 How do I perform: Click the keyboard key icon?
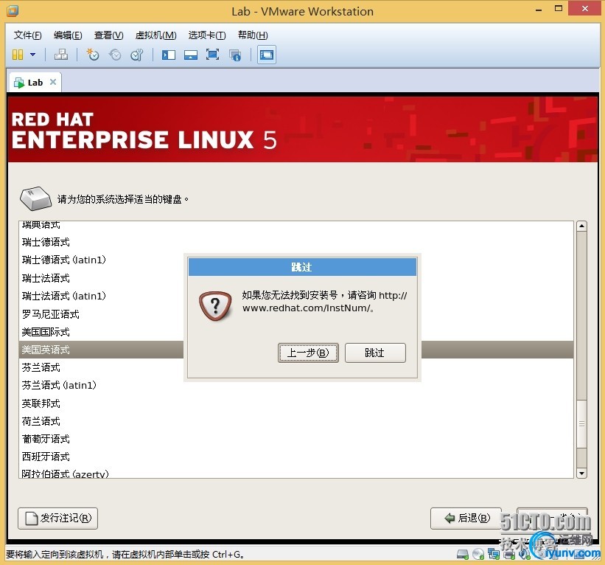pyautogui.click(x=35, y=198)
